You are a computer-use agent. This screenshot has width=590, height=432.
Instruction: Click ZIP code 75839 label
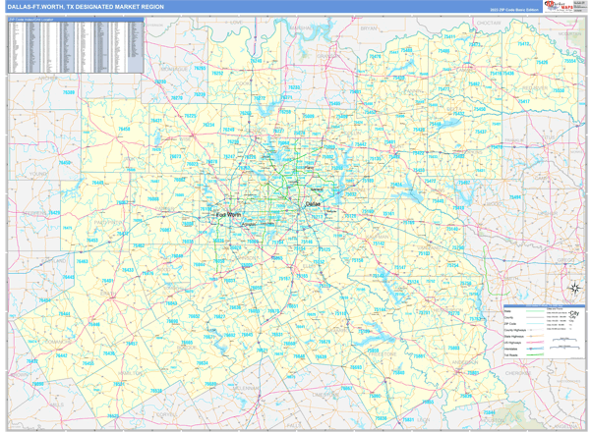pos(466,396)
